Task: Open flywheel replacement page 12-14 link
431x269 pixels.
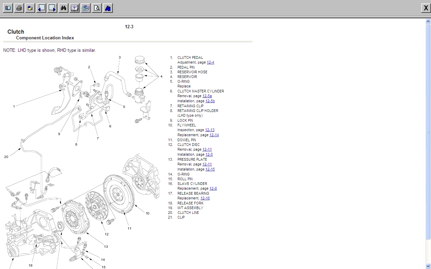Action: coord(214,135)
